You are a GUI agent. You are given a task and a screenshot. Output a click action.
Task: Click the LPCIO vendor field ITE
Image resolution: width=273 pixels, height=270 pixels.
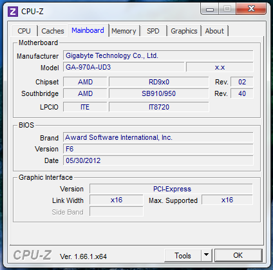85,107
